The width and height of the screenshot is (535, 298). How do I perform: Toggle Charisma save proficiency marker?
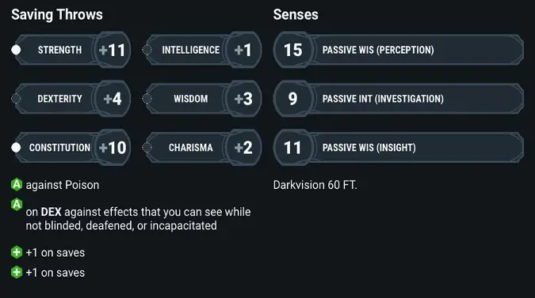point(147,147)
